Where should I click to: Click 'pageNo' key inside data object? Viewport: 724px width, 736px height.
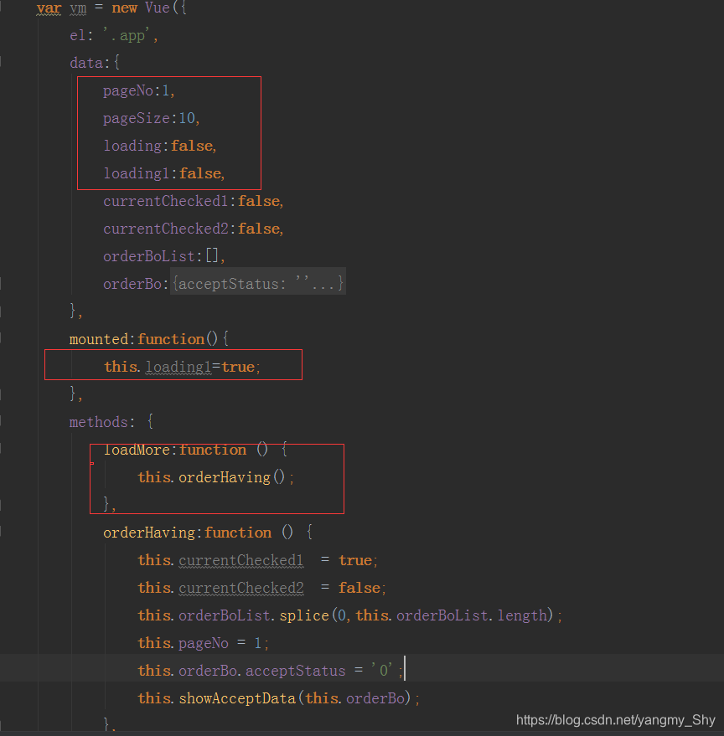pos(128,91)
